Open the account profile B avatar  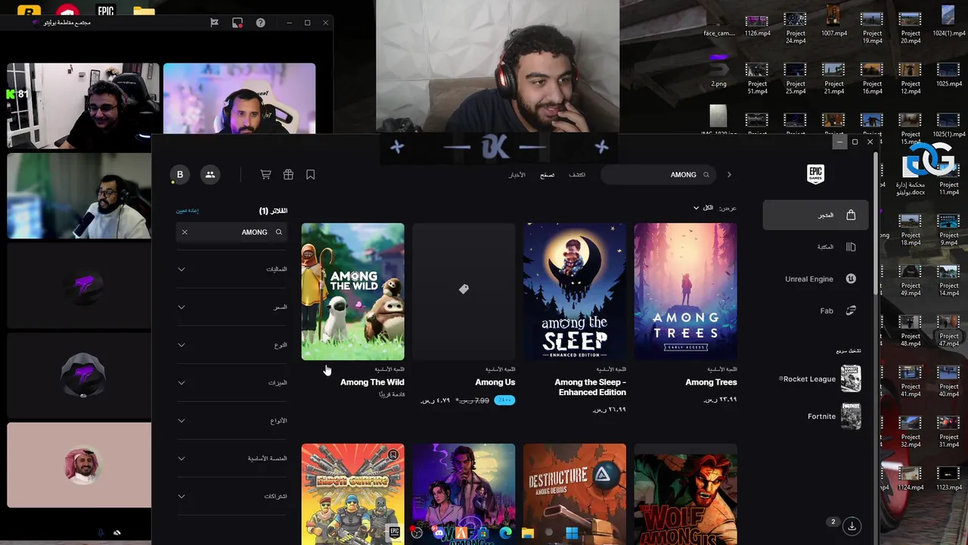pos(180,175)
